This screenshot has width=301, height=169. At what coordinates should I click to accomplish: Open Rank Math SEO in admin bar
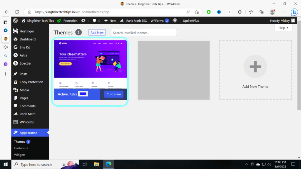pyautogui.click(x=133, y=21)
